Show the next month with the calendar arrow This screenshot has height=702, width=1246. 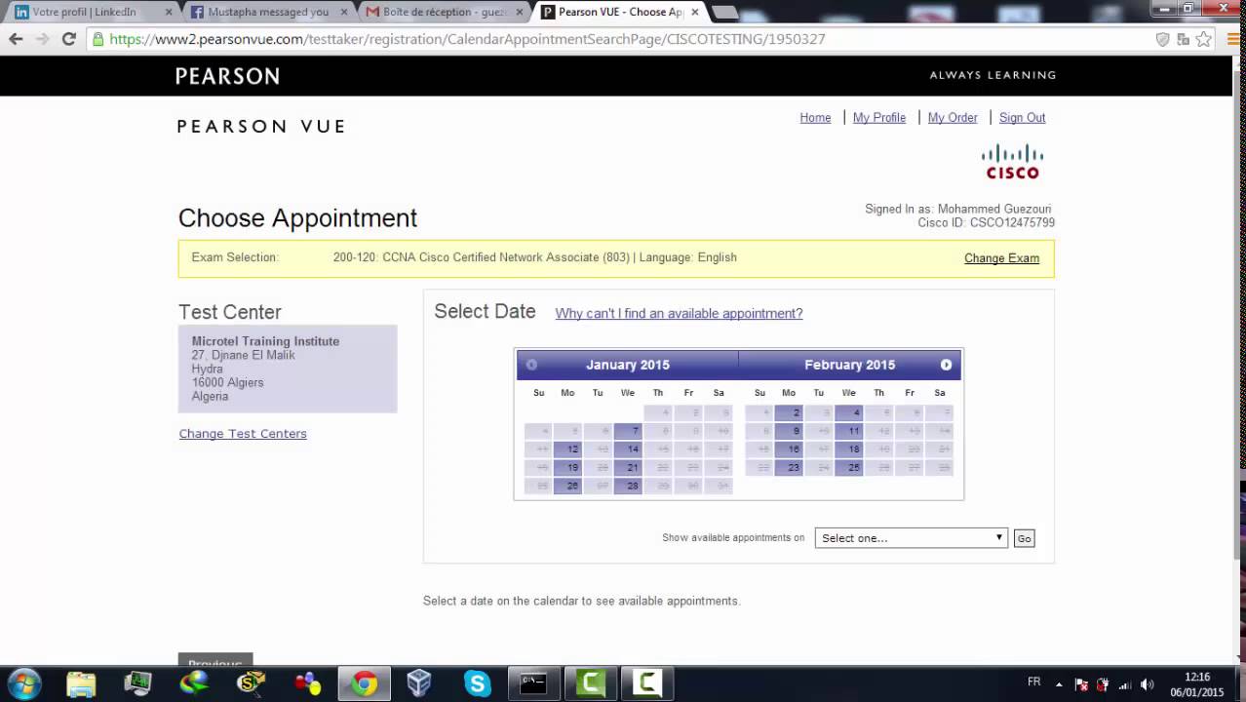[946, 365]
